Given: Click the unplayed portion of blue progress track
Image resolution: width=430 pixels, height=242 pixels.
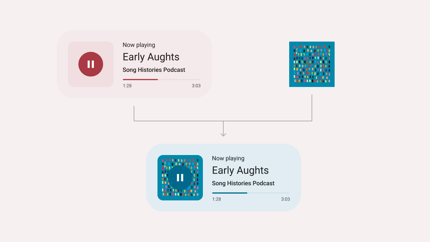Looking at the screenshot, I should click(x=268, y=193).
